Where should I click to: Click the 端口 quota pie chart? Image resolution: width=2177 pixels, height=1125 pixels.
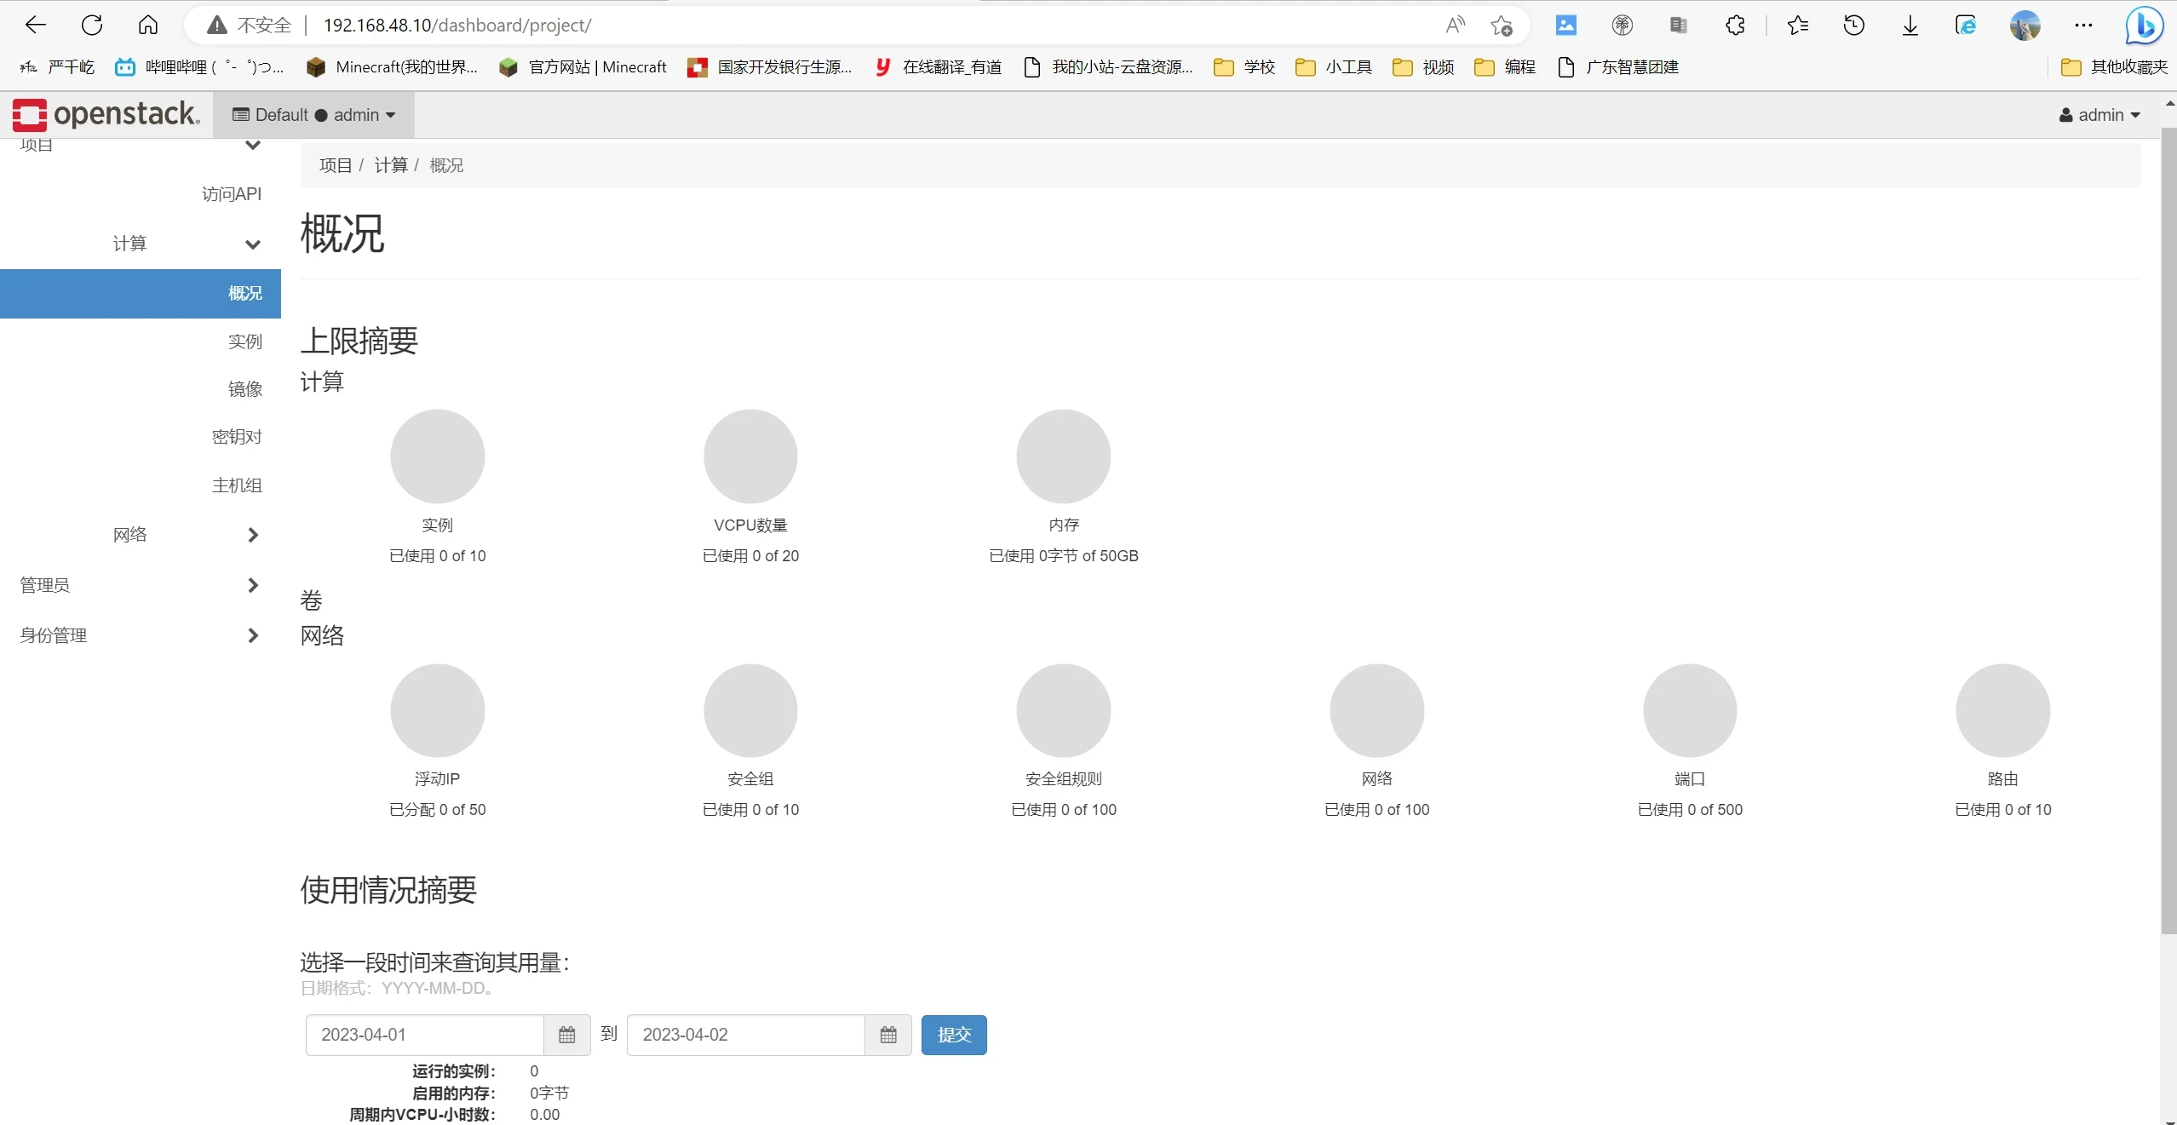(1690, 710)
